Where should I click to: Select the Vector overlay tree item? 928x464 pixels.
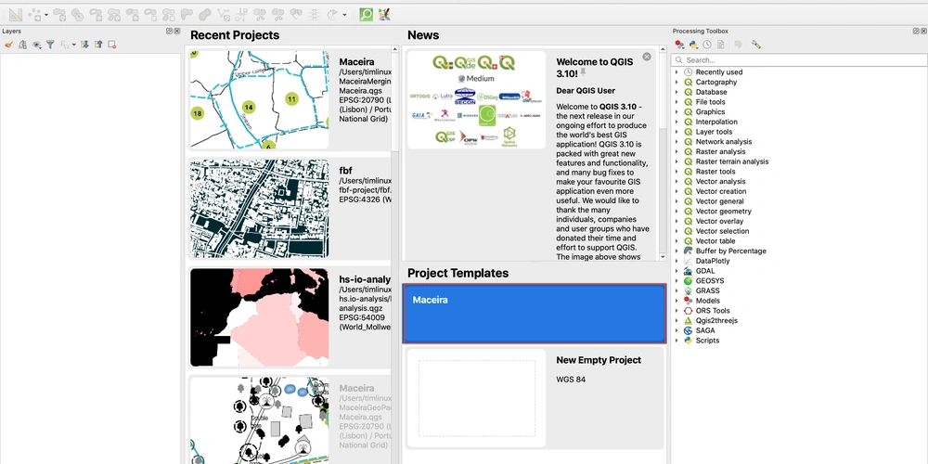pyautogui.click(x=719, y=222)
